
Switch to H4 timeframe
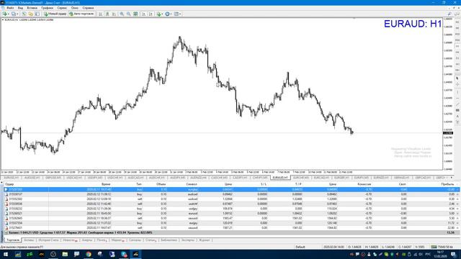pyautogui.click(x=457, y=53)
